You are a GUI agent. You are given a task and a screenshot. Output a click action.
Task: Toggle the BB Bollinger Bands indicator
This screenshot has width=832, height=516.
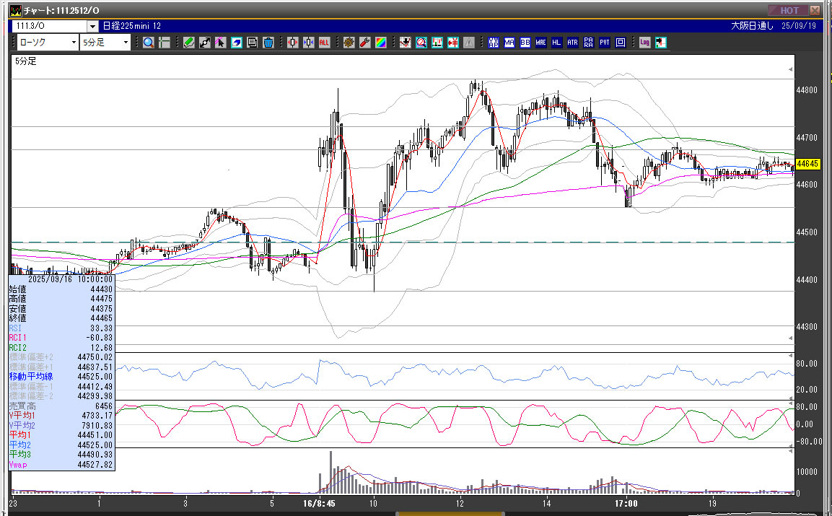(525, 43)
